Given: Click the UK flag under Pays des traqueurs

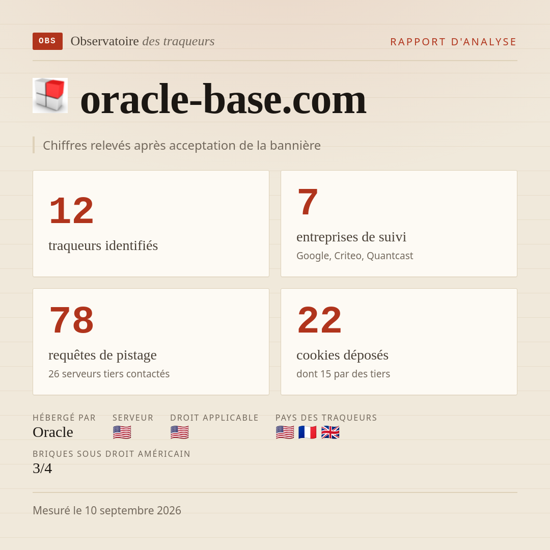Looking at the screenshot, I should (x=331, y=432).
